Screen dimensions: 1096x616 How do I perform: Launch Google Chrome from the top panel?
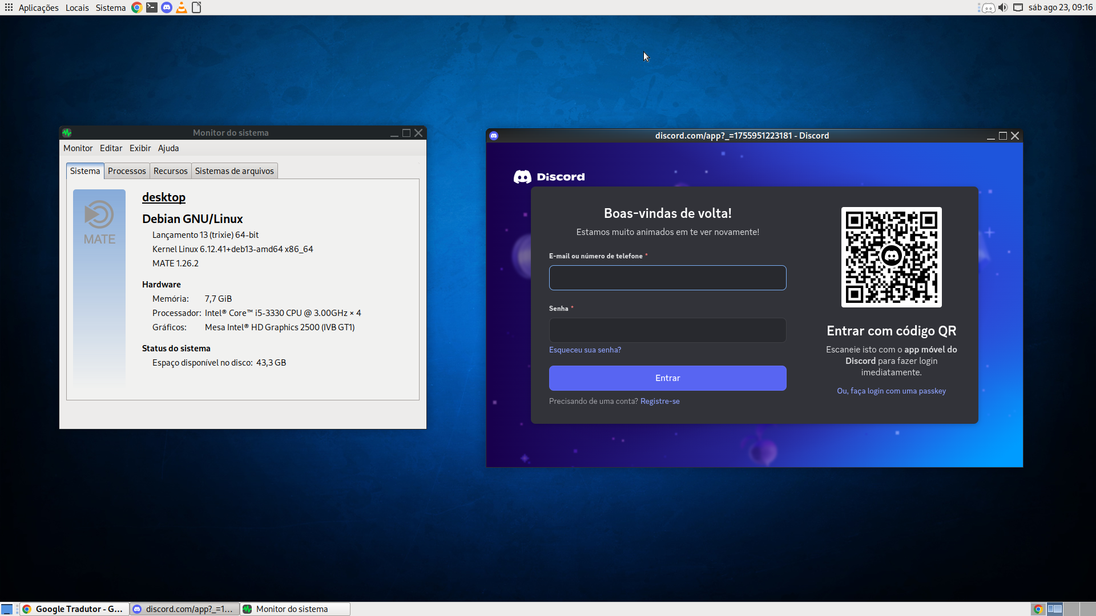pos(136,7)
